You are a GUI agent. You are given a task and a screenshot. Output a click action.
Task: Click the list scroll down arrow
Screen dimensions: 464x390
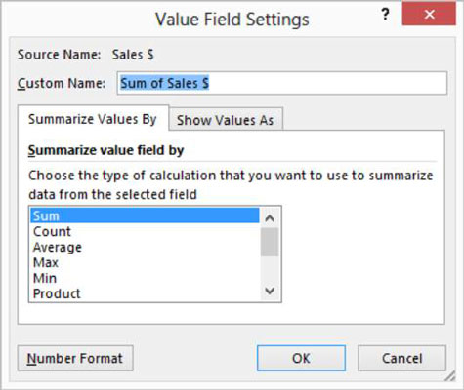tap(270, 291)
